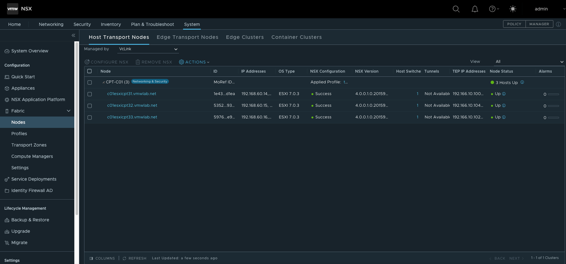Open Plan & Troubleshoot menu

pos(152,24)
